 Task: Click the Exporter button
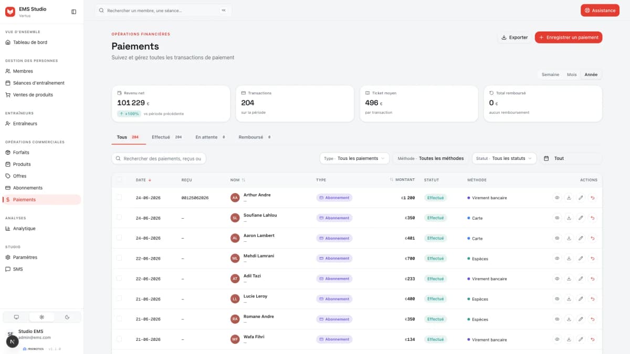coord(514,37)
